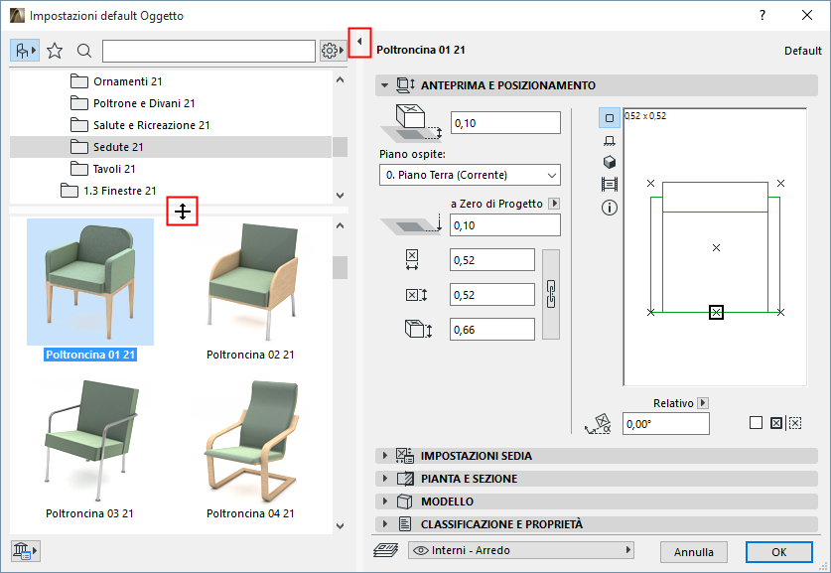The width and height of the screenshot is (831, 573).
Task: Open the Relativo arrow menu
Action: pos(703,403)
